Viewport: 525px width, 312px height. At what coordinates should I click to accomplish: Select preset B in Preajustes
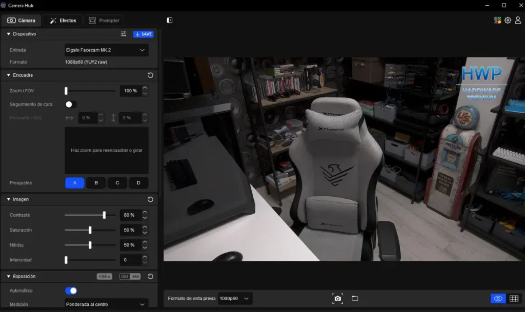96,183
